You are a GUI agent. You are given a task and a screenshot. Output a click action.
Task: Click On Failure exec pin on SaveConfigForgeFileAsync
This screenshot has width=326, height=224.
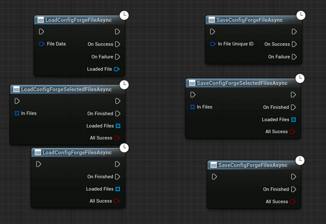click(294, 57)
